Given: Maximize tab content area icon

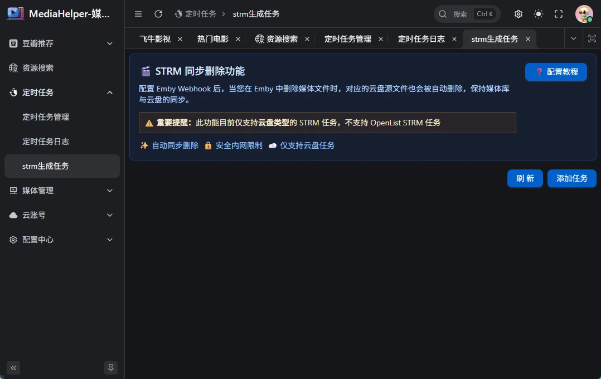Looking at the screenshot, I should tap(592, 38).
